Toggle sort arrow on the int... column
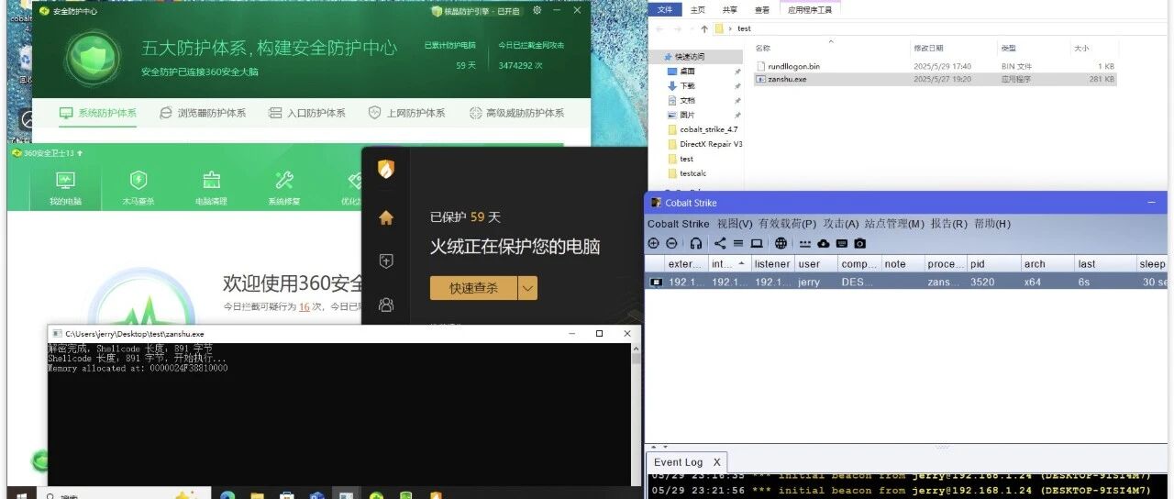 point(741,264)
